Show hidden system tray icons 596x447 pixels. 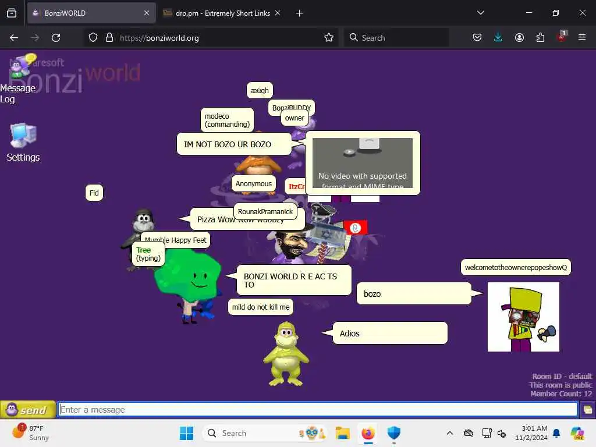(x=450, y=433)
